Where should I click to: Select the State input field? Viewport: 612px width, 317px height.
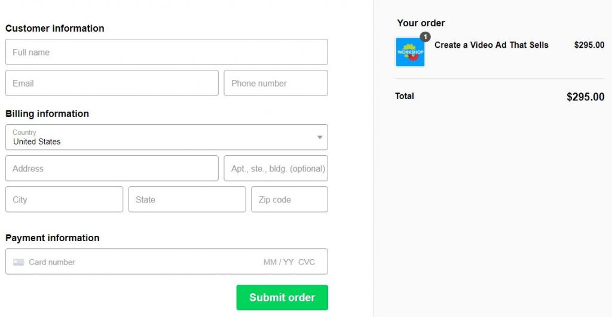(x=186, y=199)
